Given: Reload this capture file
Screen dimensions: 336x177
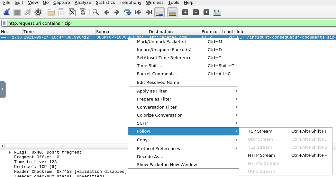Looking at the screenshot, I should (x=83, y=12).
